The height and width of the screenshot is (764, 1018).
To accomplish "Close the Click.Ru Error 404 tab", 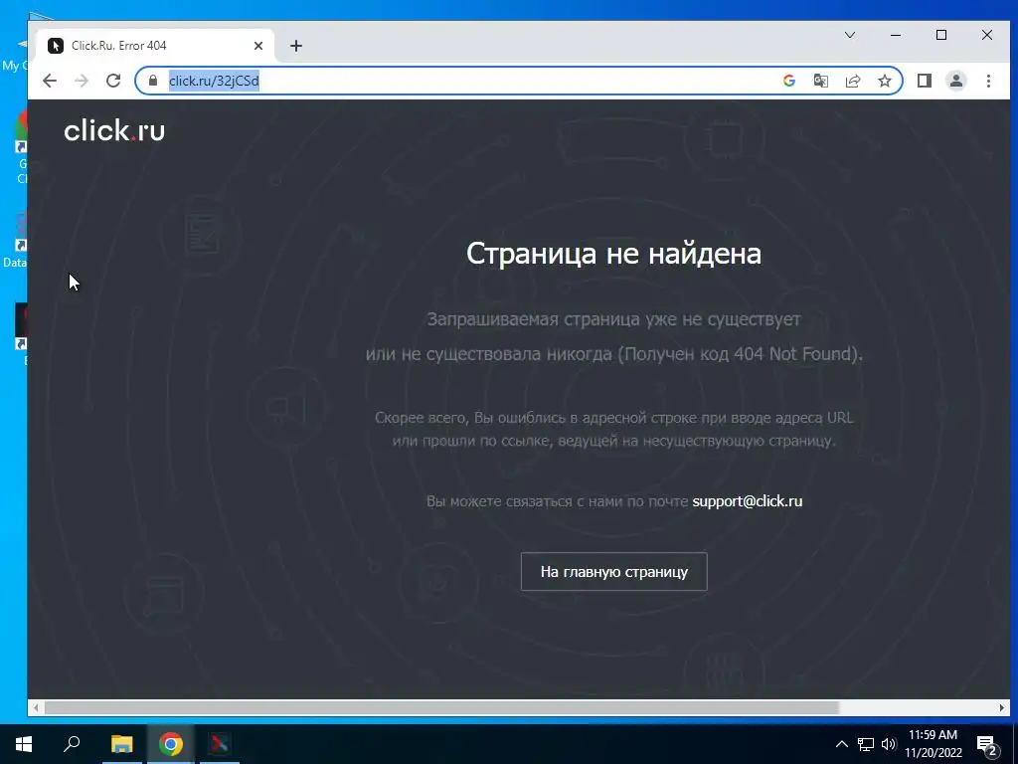I will click(258, 46).
